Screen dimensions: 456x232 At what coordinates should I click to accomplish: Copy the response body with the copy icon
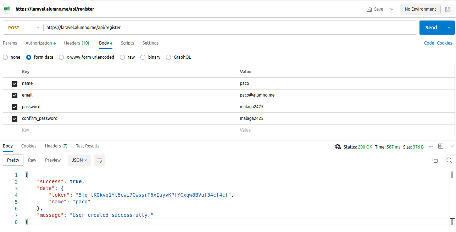click(x=435, y=160)
